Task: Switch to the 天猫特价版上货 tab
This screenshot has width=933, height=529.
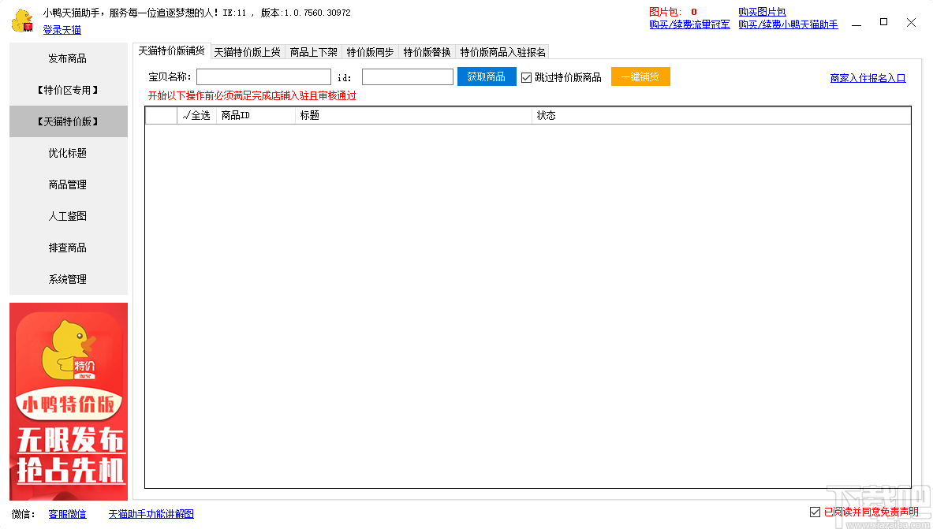Action: (x=248, y=52)
